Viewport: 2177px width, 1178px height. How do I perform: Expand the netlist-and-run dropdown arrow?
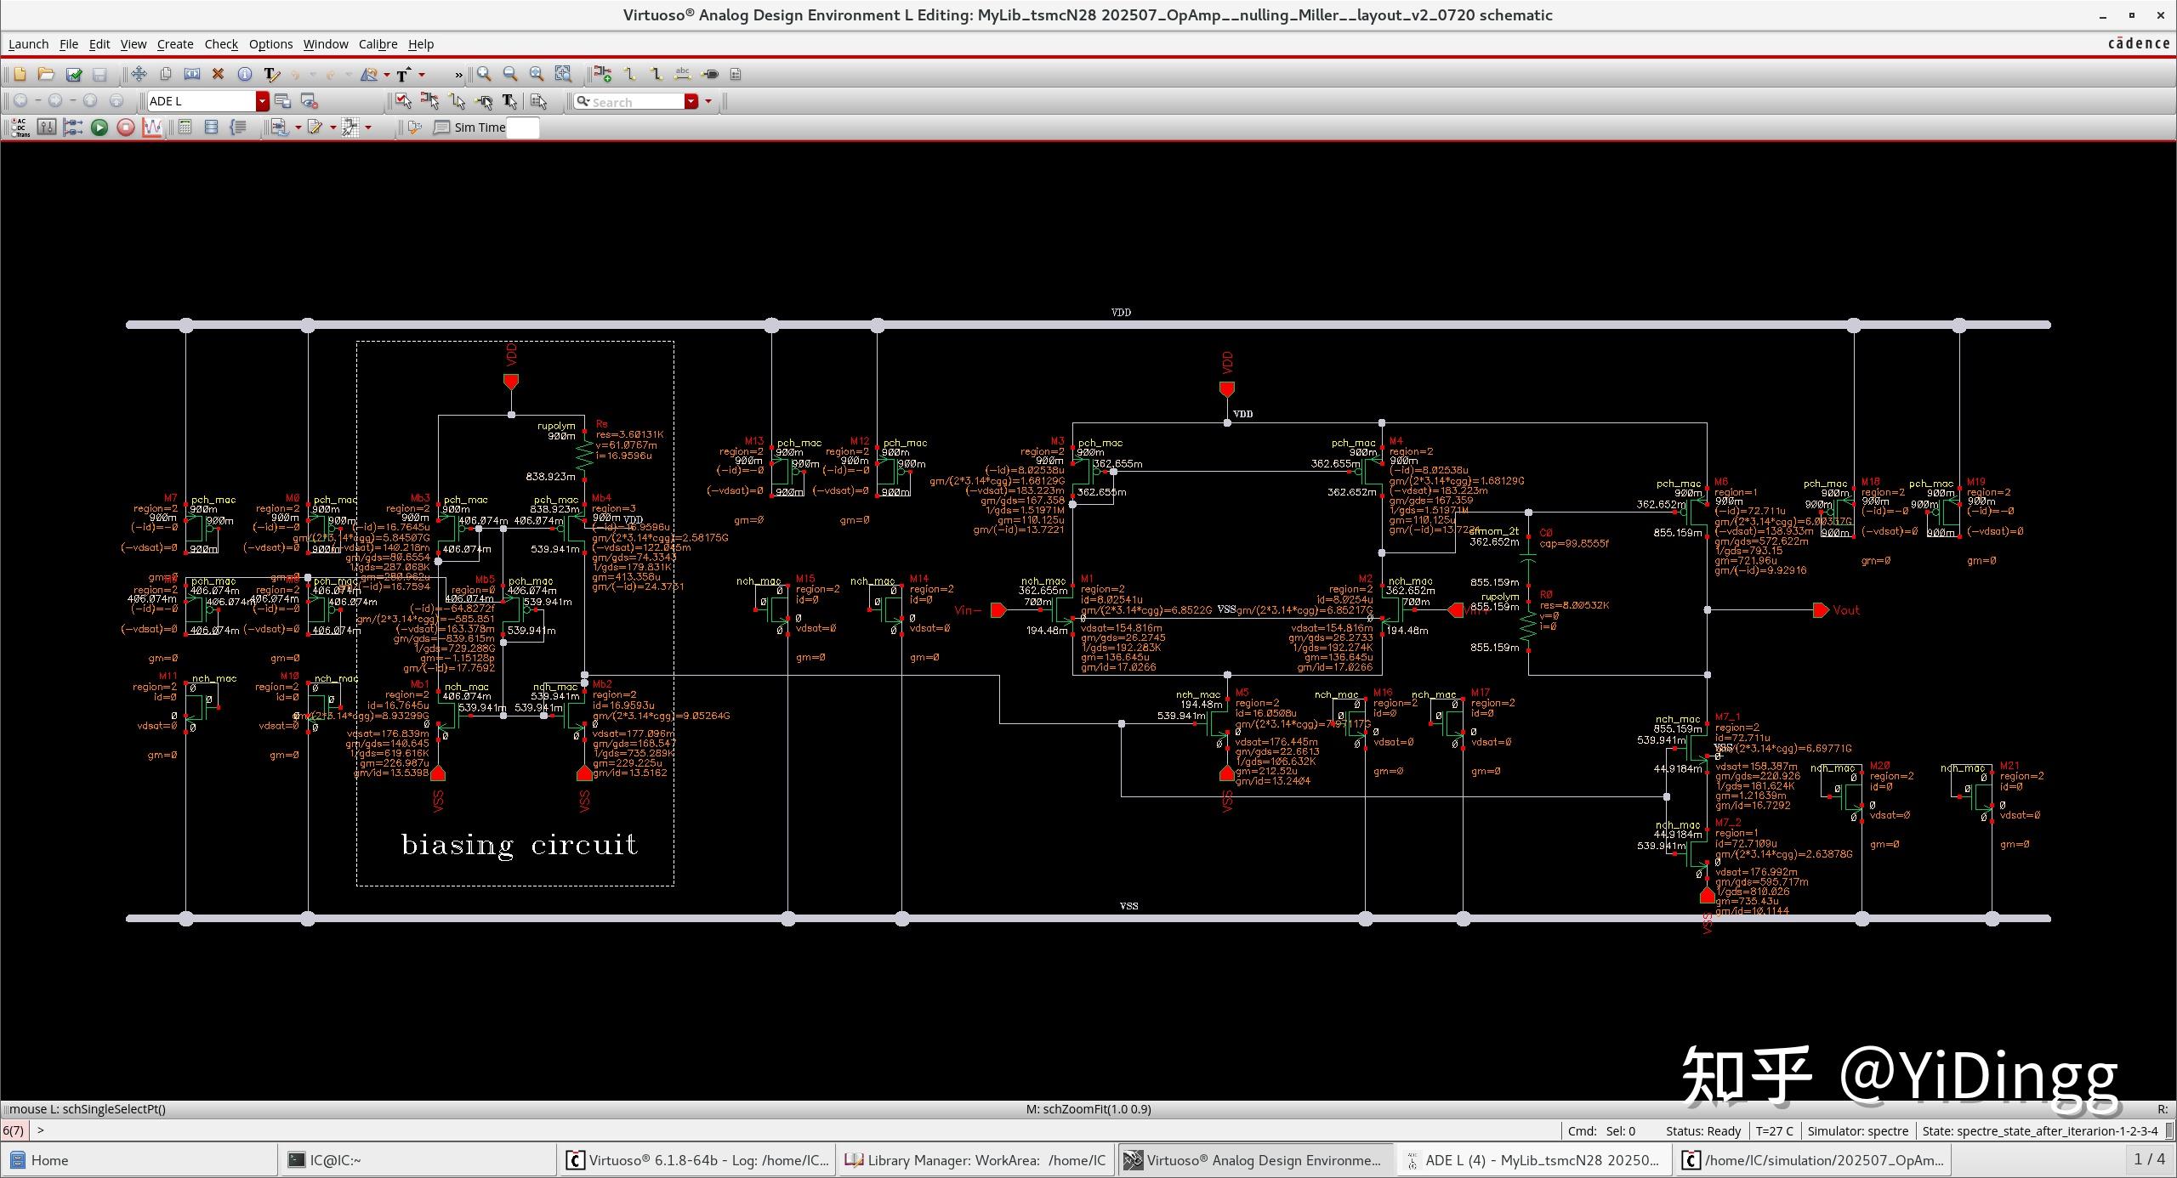(298, 127)
